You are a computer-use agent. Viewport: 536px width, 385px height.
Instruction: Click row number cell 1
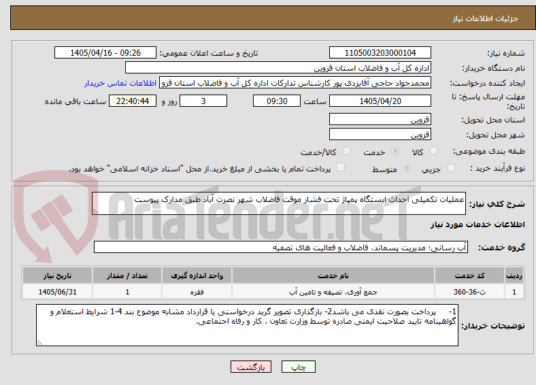point(514,292)
